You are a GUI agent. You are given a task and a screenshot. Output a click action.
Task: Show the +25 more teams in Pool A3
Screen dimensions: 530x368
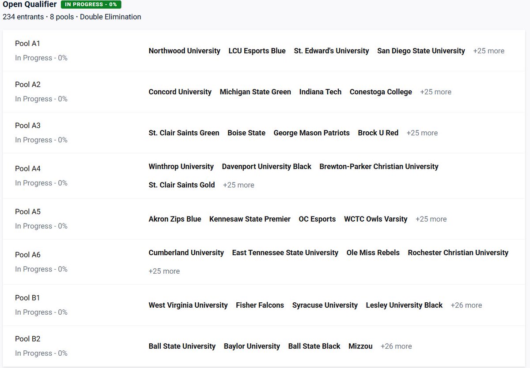[x=422, y=133]
